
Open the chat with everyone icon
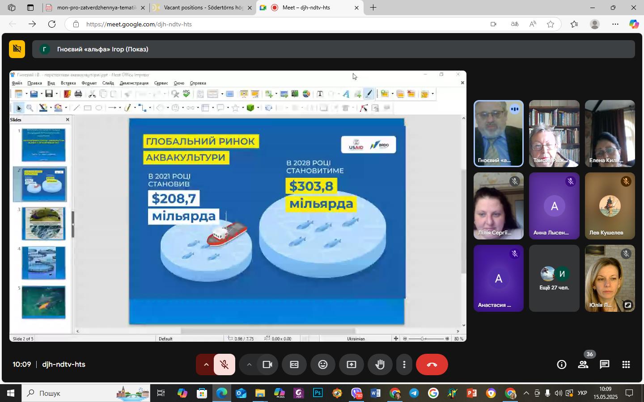604,364
